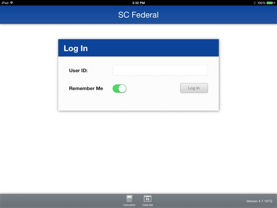Click the Remember Me label
This screenshot has height=208, width=277.
(x=86, y=88)
